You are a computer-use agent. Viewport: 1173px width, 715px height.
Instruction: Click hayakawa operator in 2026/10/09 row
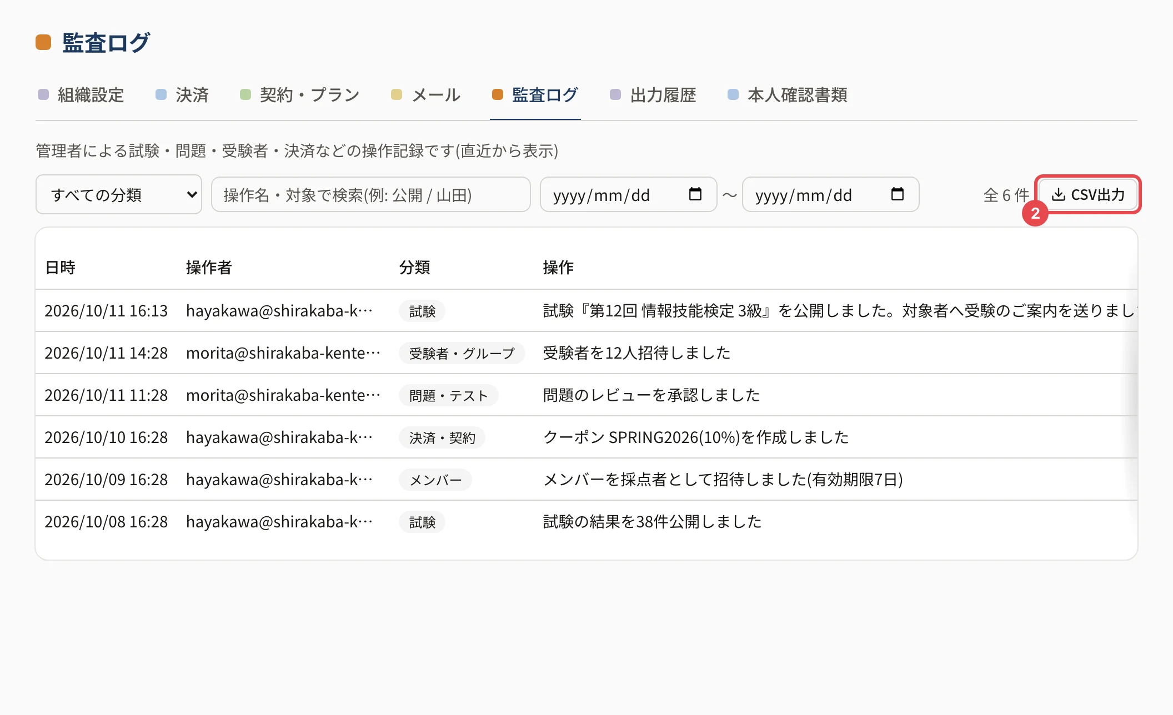click(x=279, y=480)
